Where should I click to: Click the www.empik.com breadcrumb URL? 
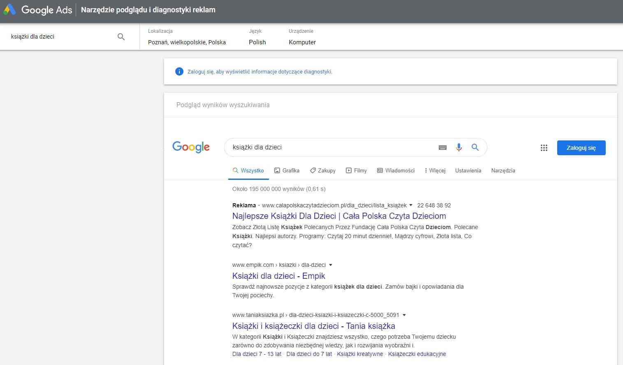coord(279,265)
